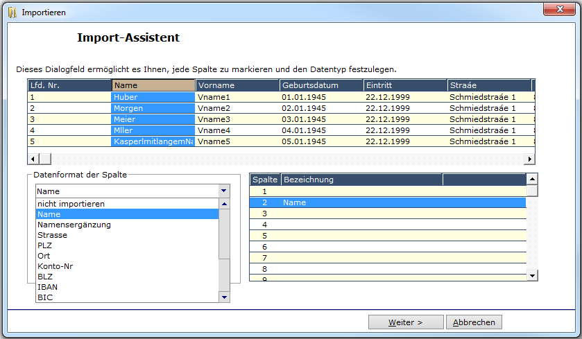Screen dimensions: 582x339
Task: Select Spalte row 1 in column table
Action: 388,191
